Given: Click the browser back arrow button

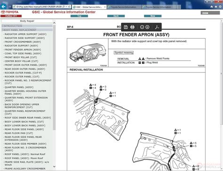Looking at the screenshot, I should pyautogui.click(x=3, y=7).
